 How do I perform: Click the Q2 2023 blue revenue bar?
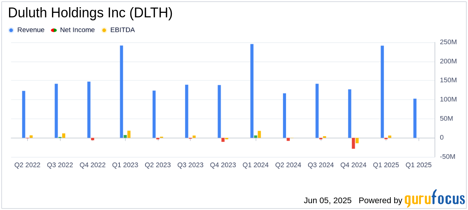tap(154, 114)
